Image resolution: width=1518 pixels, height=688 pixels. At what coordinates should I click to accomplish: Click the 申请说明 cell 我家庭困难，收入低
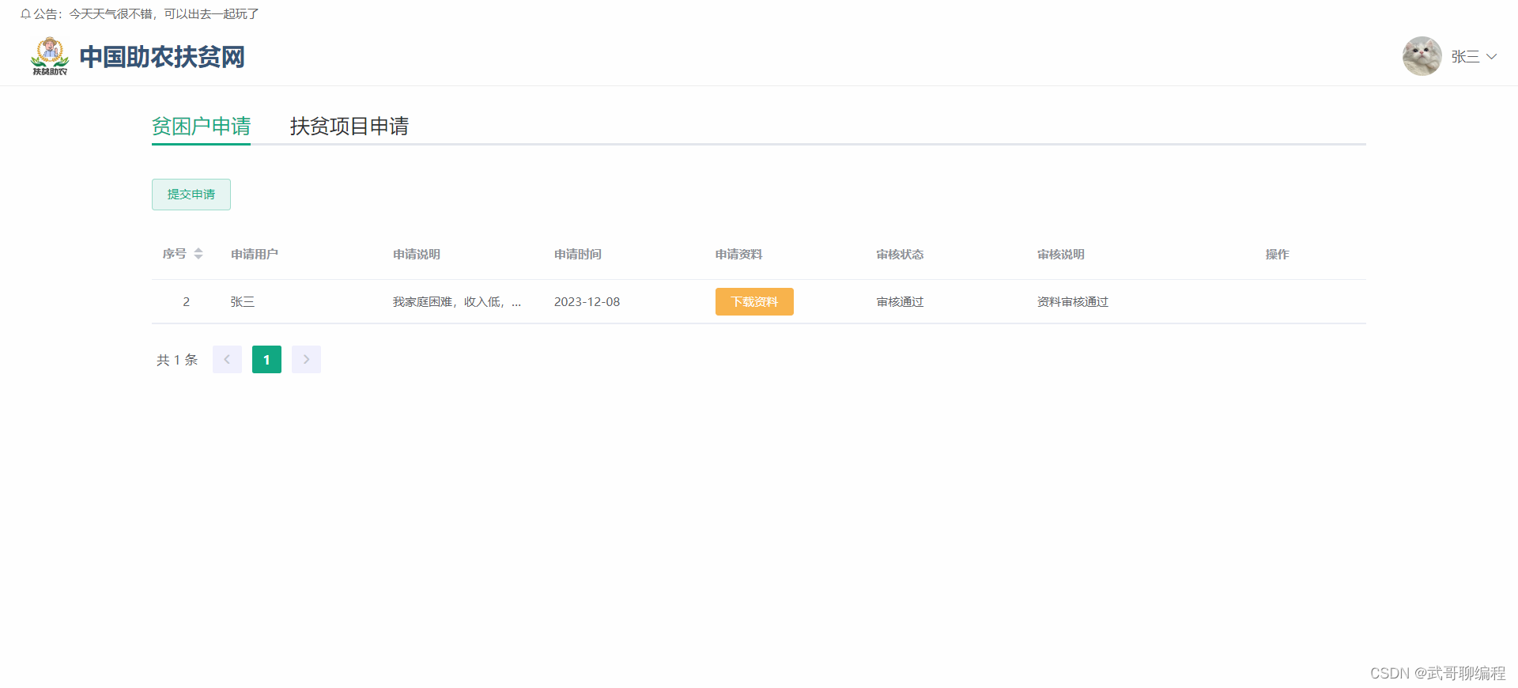(457, 302)
